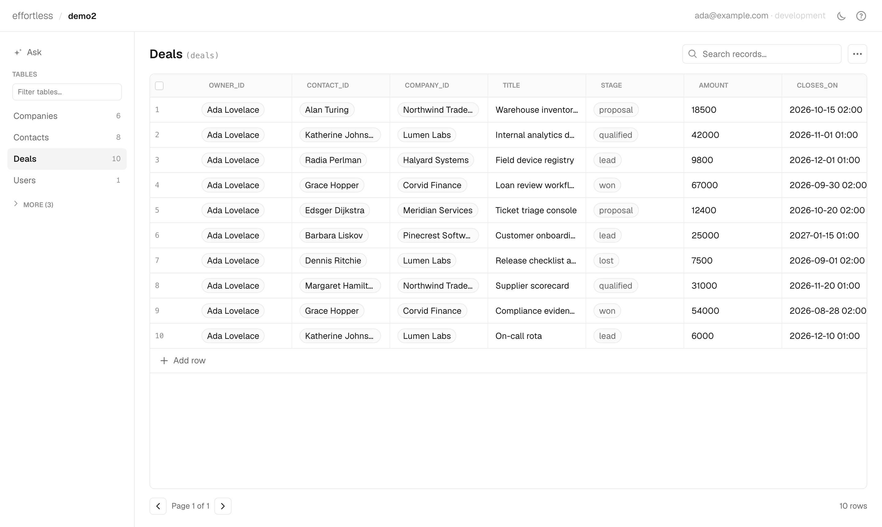Image resolution: width=882 pixels, height=527 pixels.
Task: Click the Margaret Hamilt… contact chip
Action: pos(340,286)
